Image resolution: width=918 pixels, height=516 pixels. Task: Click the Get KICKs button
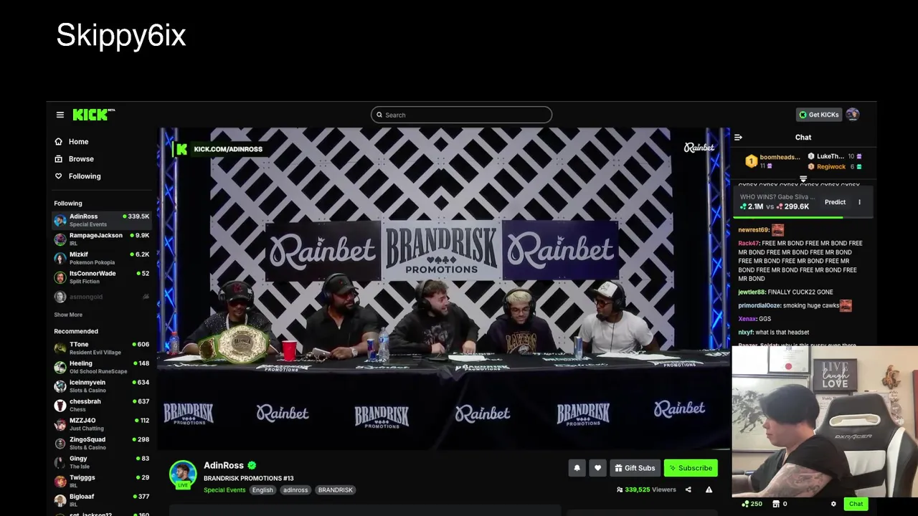click(x=819, y=115)
